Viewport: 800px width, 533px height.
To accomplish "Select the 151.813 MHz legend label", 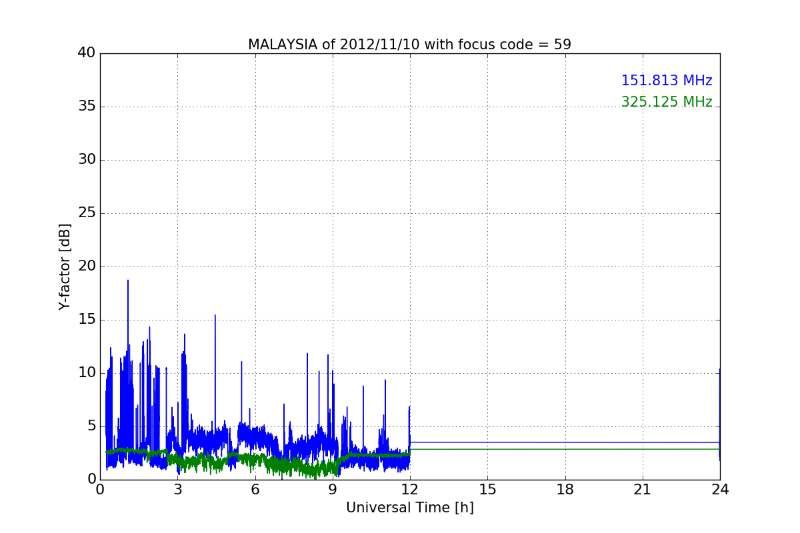I will 667,81.
